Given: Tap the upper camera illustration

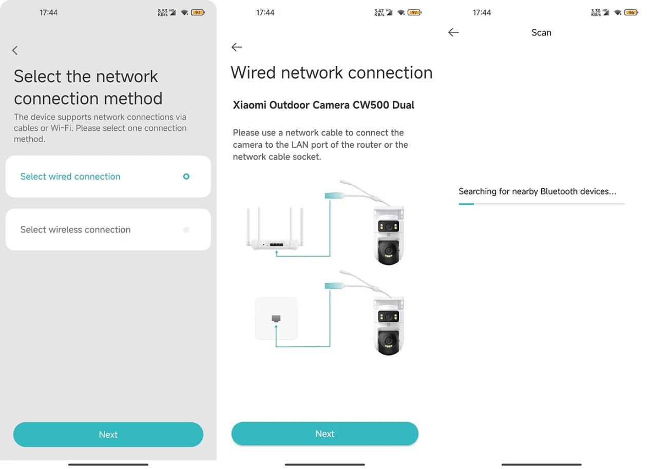Looking at the screenshot, I should pos(388,235).
